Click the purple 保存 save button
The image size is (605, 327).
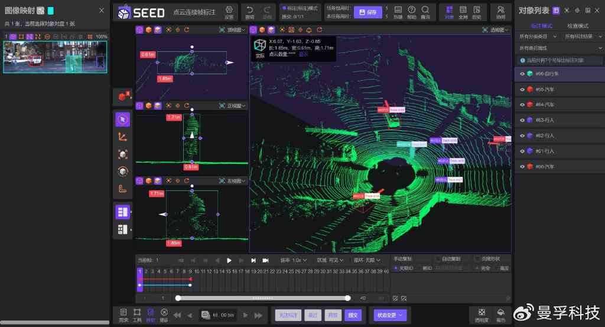[367, 12]
